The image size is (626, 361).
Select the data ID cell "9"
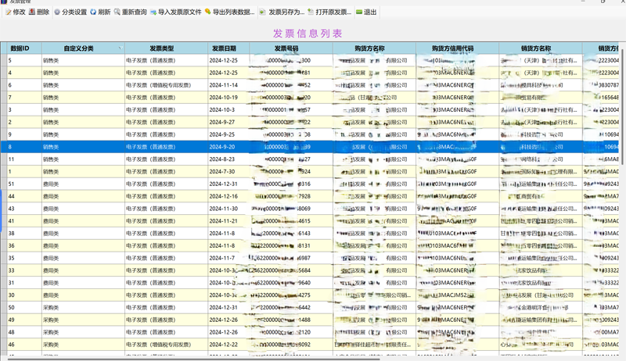[24, 134]
